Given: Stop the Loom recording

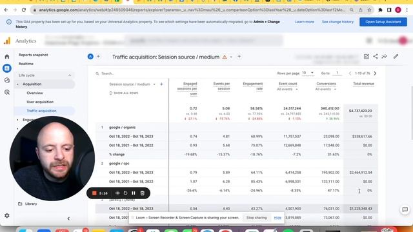Looking at the screenshot, I should pos(94,193).
